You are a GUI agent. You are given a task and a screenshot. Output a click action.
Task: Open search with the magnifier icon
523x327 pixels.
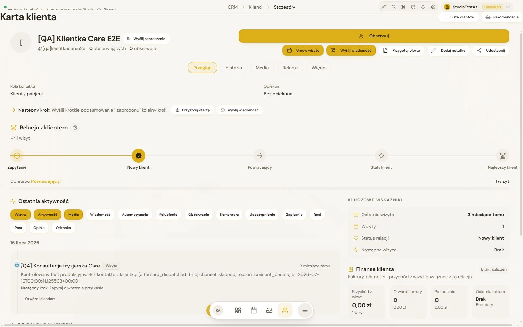click(394, 7)
